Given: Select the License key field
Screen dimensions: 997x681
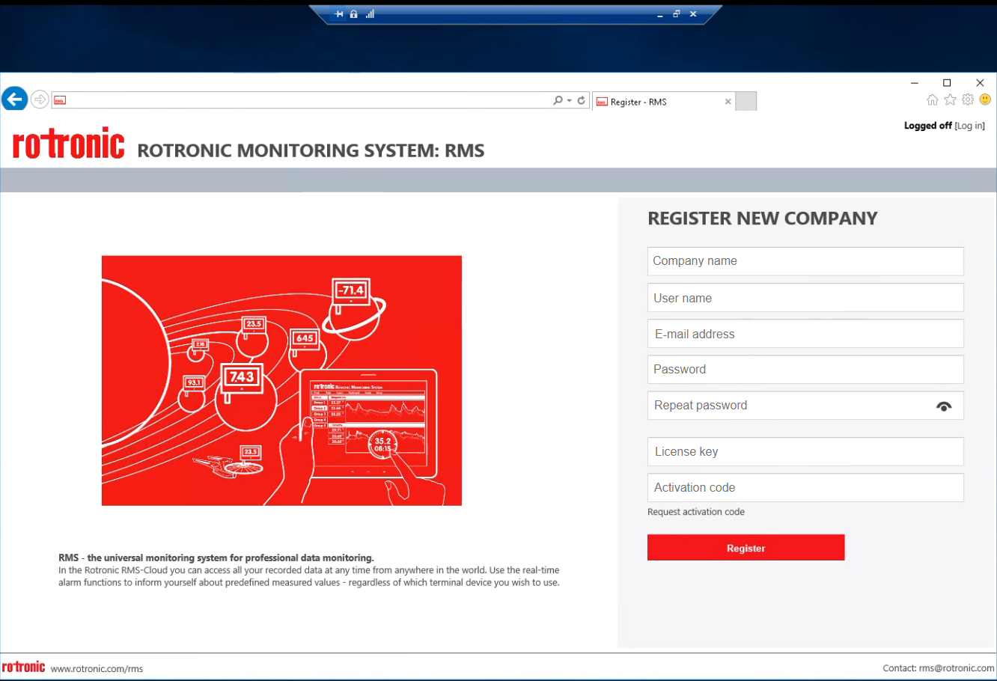Looking at the screenshot, I should pos(805,452).
